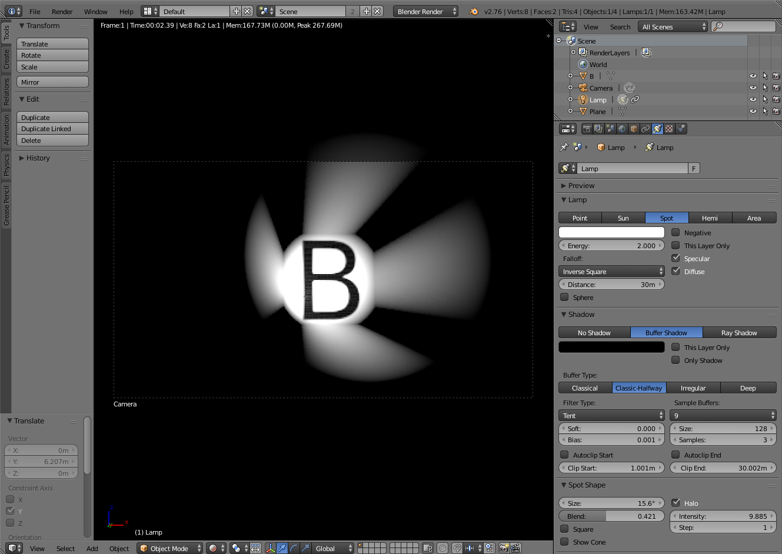
Task: Disable the Diffuse checkbox
Action: pos(675,271)
